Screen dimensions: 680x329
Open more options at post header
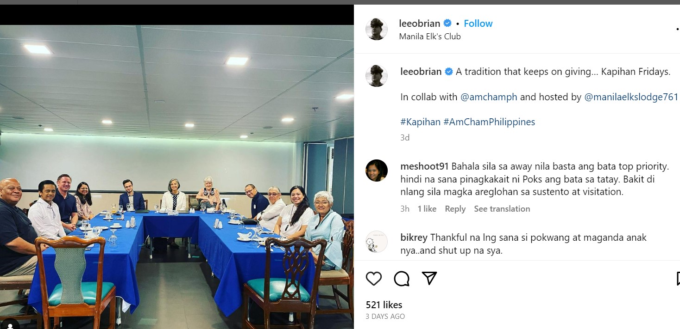pyautogui.click(x=677, y=30)
